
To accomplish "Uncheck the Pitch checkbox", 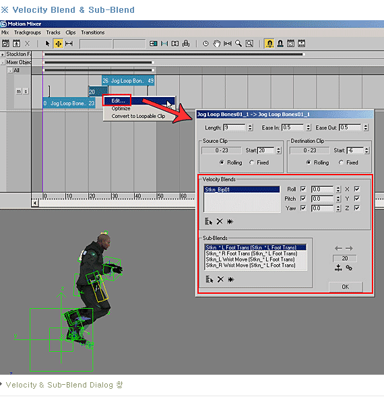I will (x=303, y=198).
